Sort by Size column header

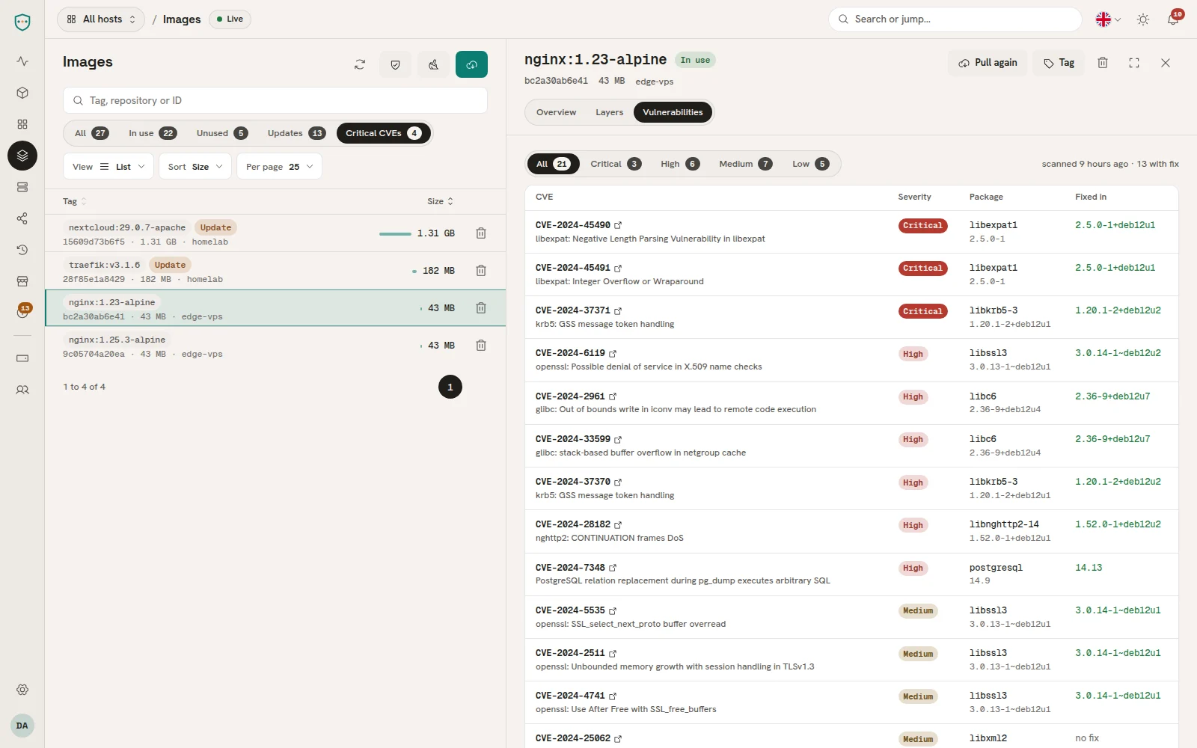coord(440,201)
